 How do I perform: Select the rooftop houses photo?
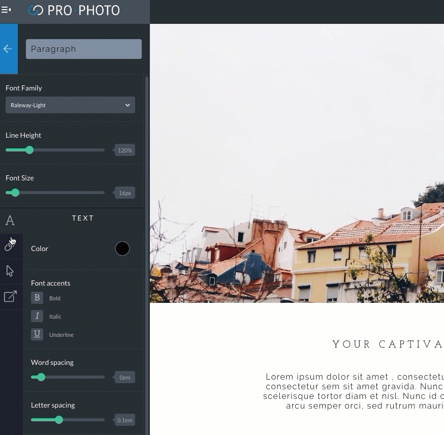[x=297, y=163]
